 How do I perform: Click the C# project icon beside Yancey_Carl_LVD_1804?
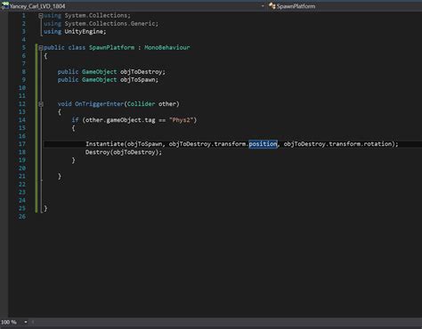coord(4,5)
